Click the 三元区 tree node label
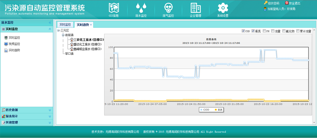 pyautogui.click(x=65, y=31)
